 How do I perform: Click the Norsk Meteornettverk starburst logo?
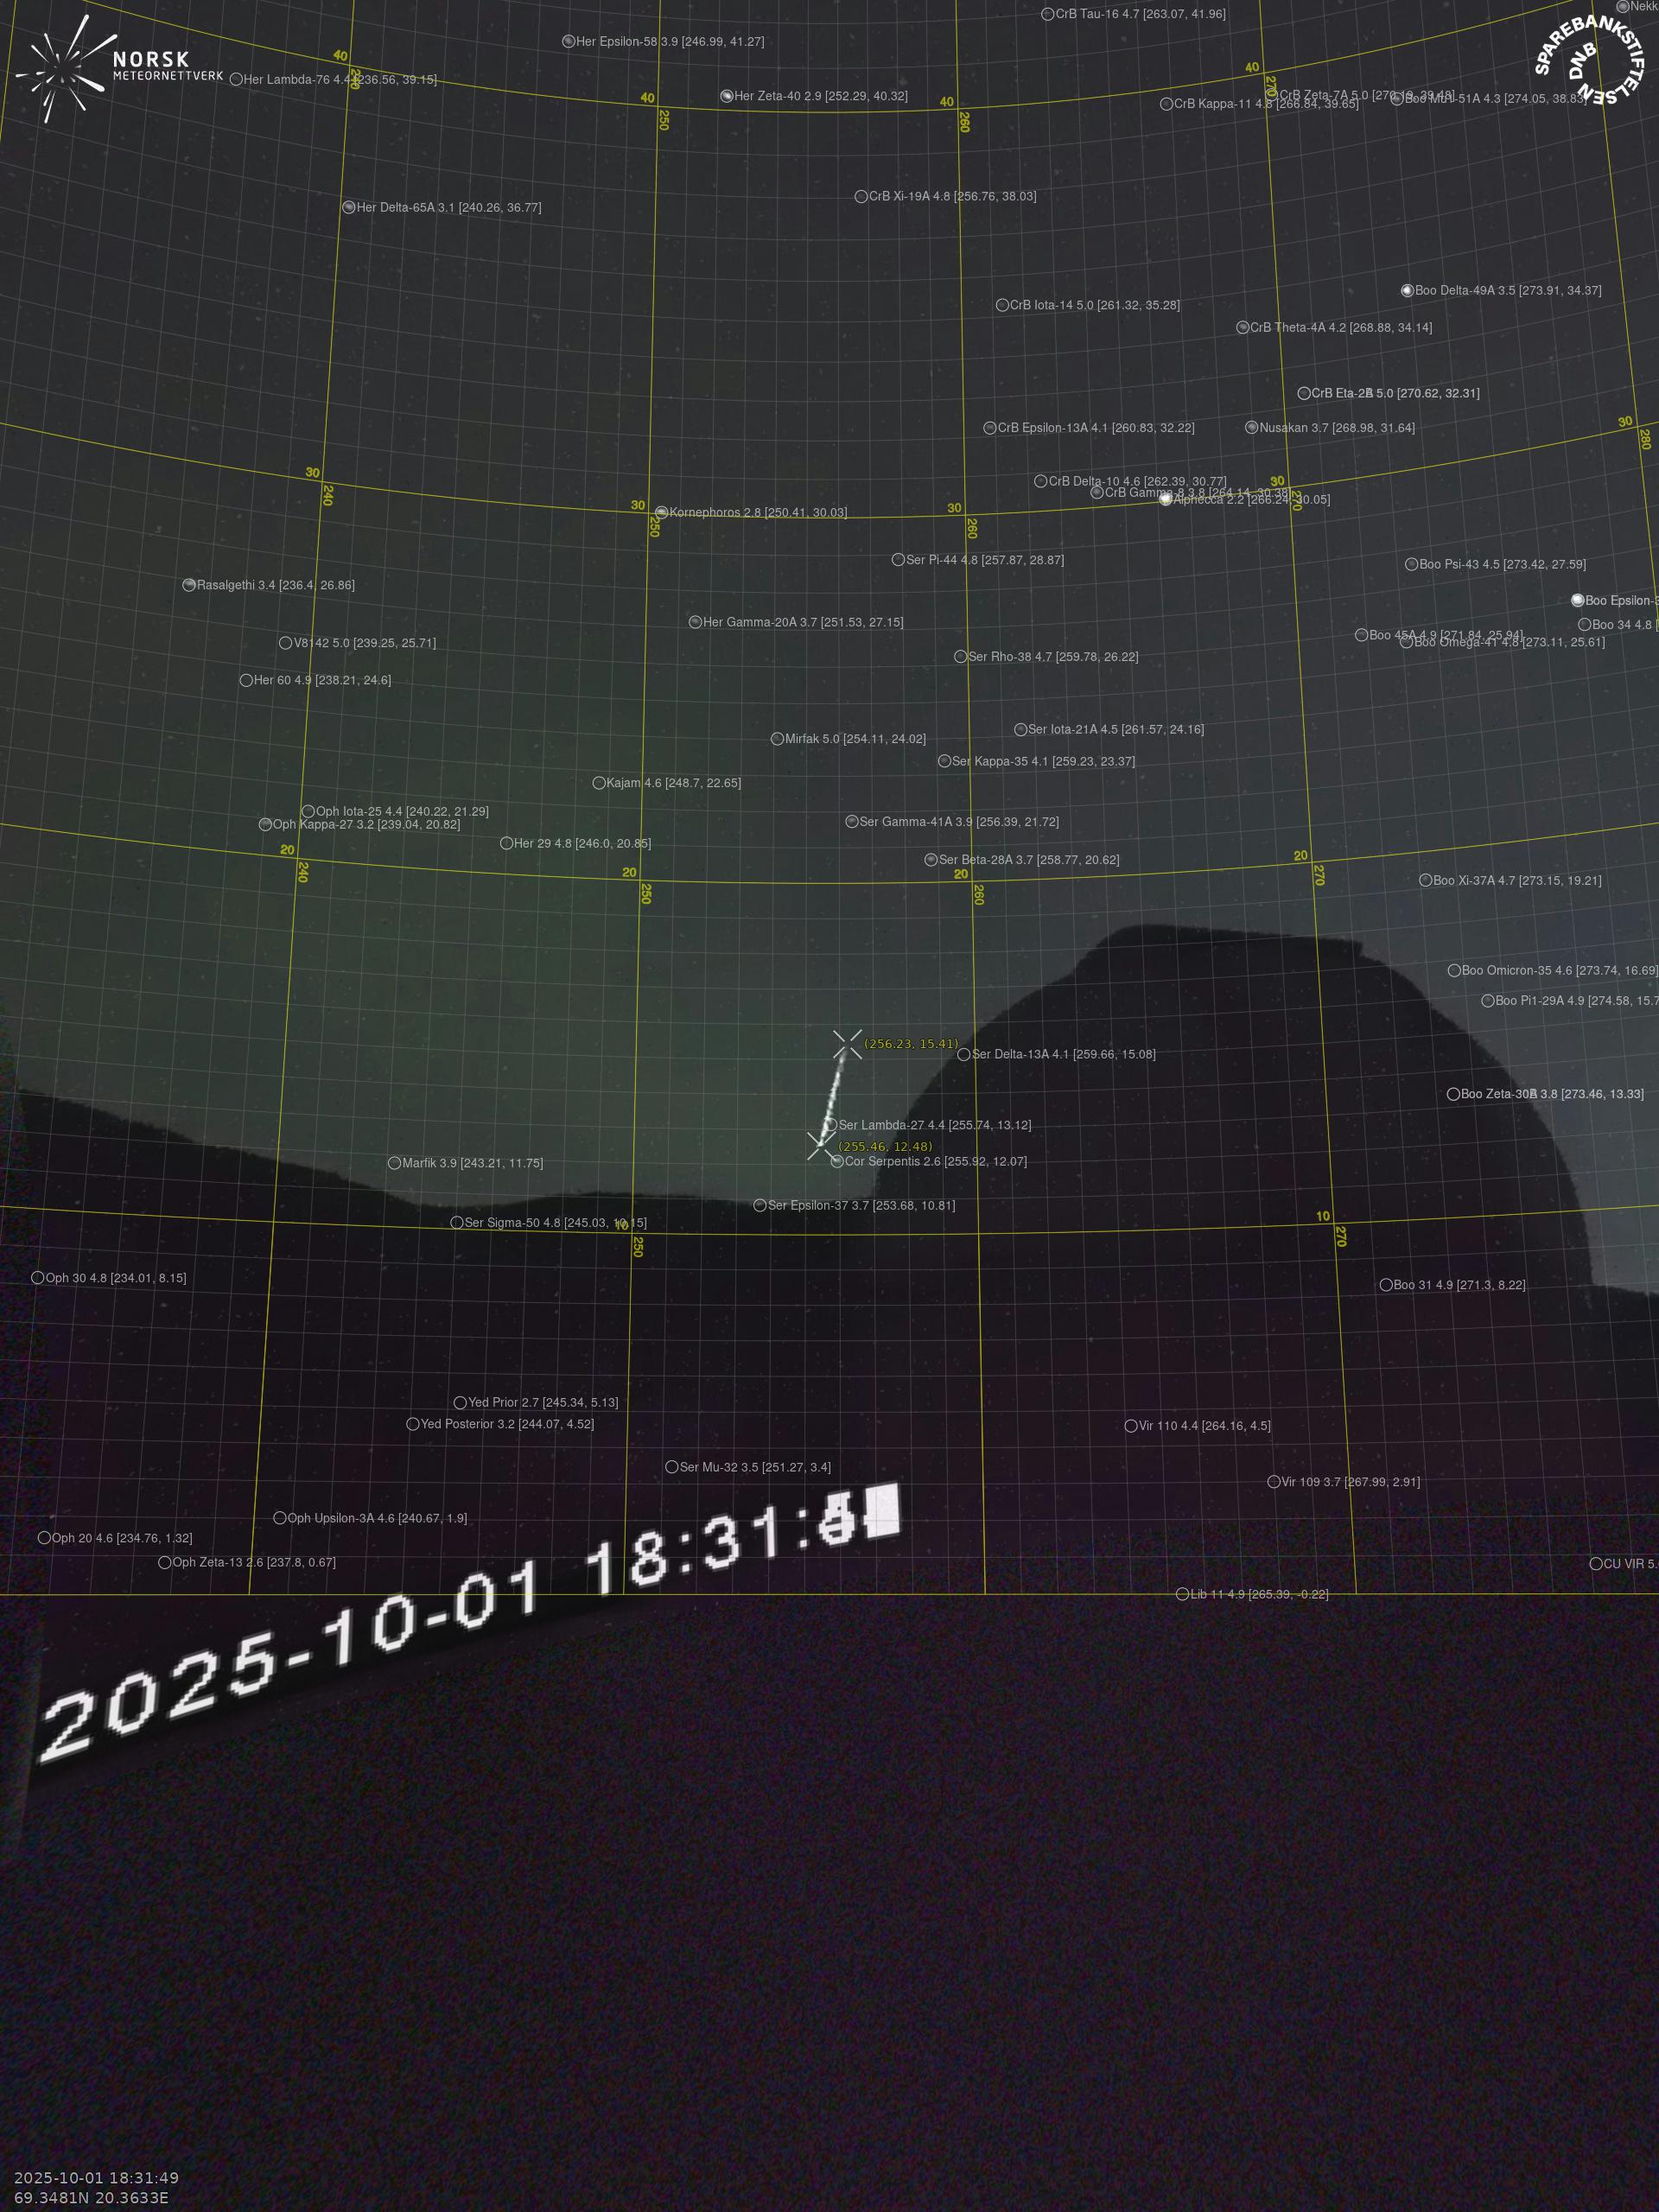(x=62, y=70)
